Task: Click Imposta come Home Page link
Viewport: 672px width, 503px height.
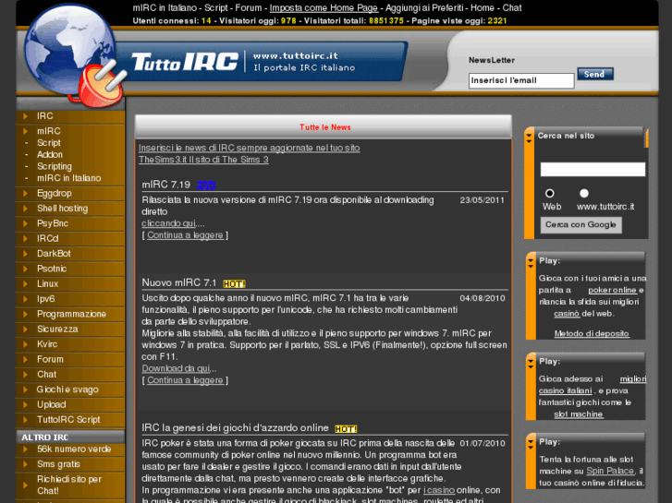Action: pyautogui.click(x=324, y=7)
